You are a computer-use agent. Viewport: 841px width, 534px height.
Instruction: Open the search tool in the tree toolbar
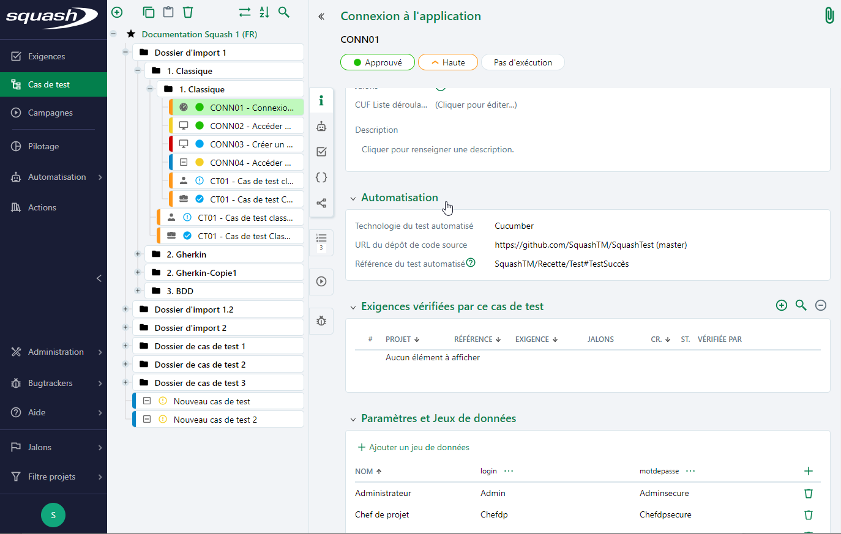284,12
